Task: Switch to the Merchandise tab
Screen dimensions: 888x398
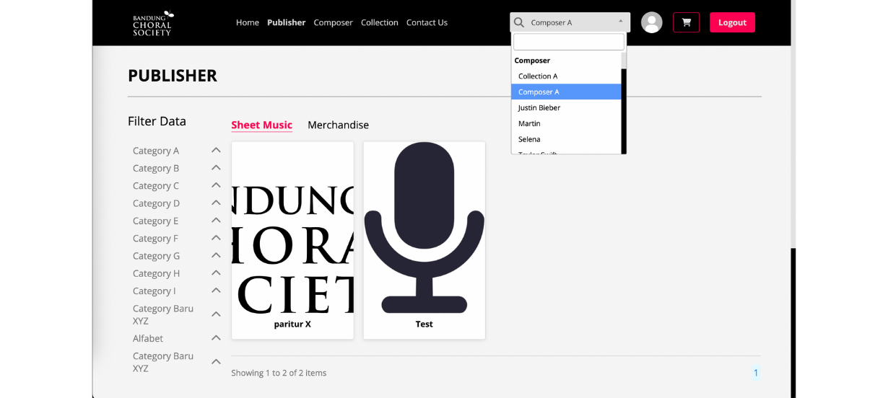Action: click(x=338, y=125)
